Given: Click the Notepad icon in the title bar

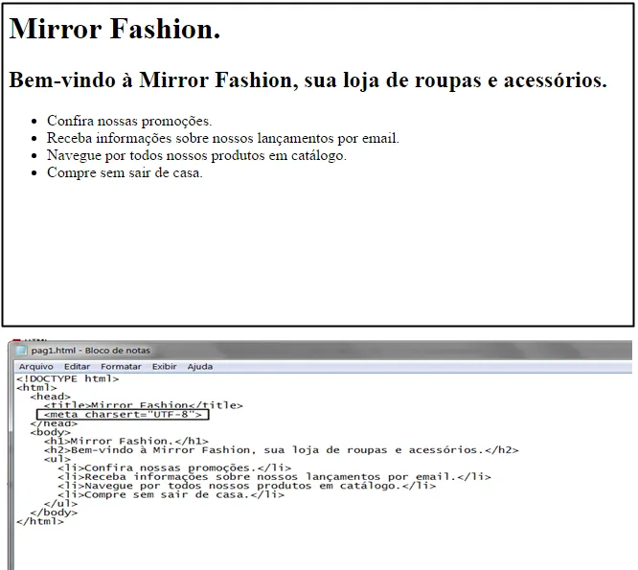Looking at the screenshot, I should click(x=22, y=351).
